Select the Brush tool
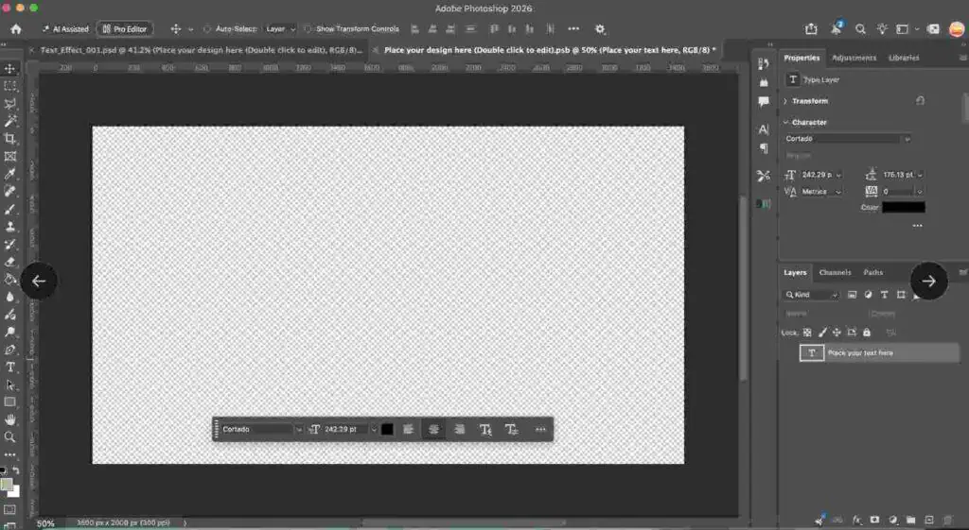969x530 pixels. (x=9, y=209)
